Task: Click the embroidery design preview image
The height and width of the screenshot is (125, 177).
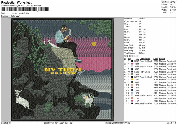Action: coord(63,69)
